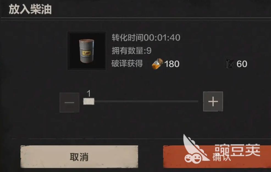The width and height of the screenshot is (271, 172).
Task: Click the 放入柴油 dialog title
Action: pos(30,9)
